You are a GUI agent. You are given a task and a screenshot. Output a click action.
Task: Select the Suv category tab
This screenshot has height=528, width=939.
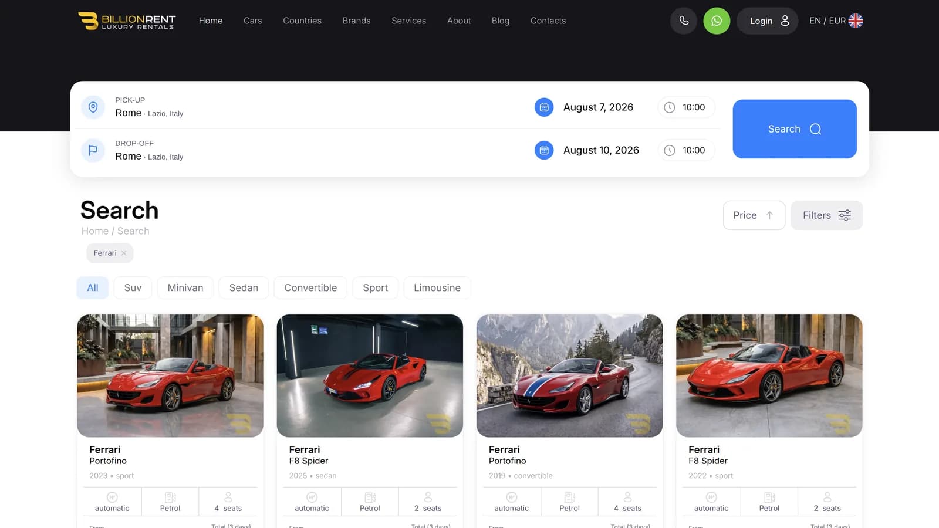pos(133,287)
